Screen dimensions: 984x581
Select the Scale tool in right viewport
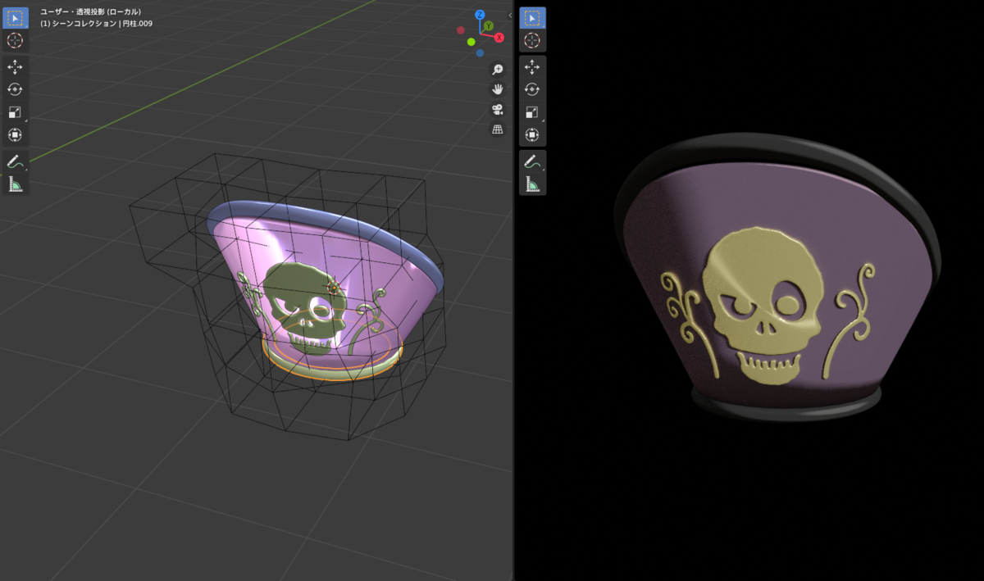point(532,112)
